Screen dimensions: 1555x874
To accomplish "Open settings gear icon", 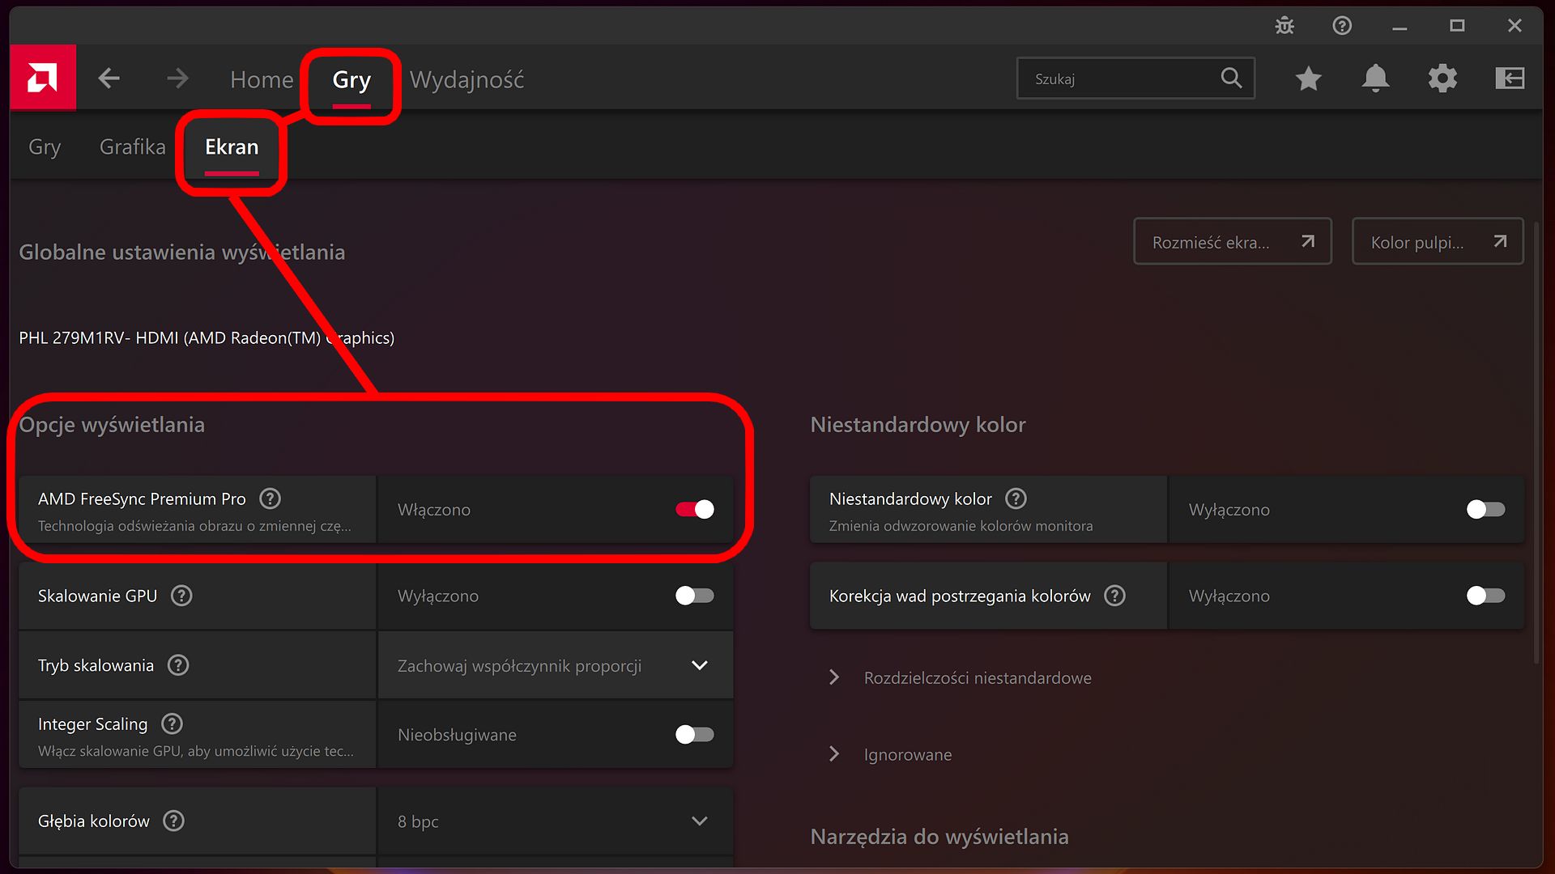I will tap(1442, 78).
